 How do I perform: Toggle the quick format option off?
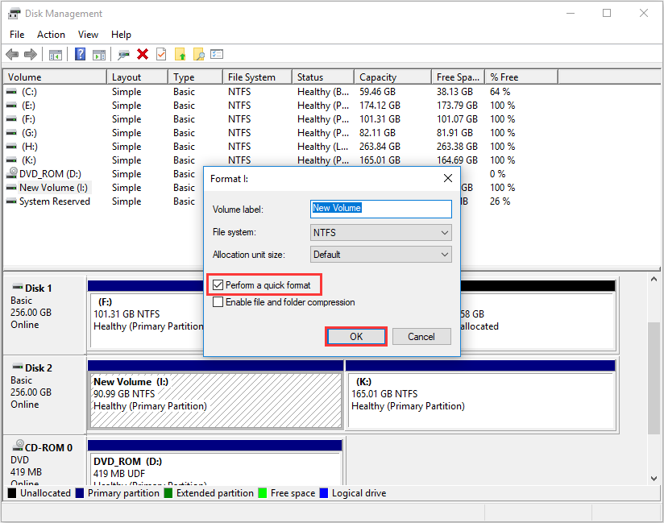(218, 284)
